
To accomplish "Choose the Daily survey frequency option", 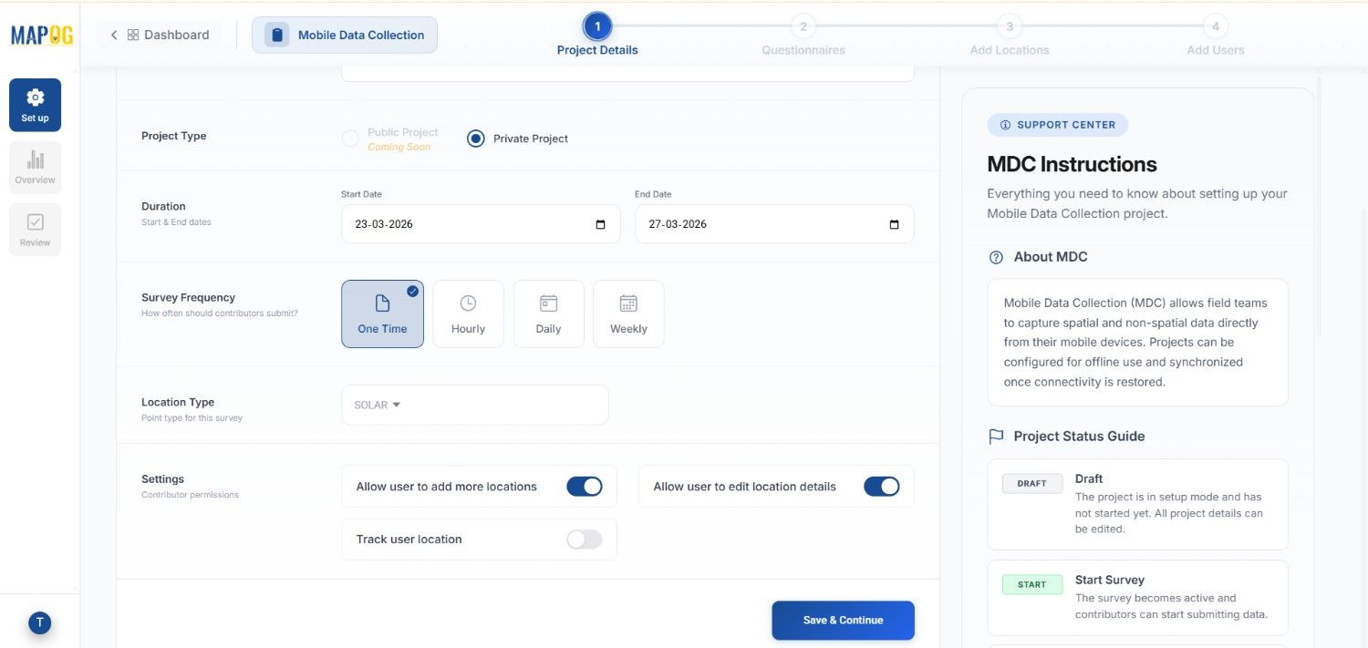I will [x=548, y=314].
